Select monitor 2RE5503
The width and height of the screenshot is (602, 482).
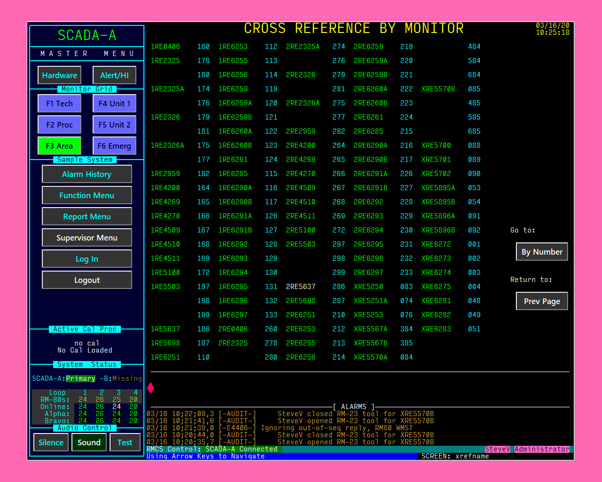click(x=301, y=244)
